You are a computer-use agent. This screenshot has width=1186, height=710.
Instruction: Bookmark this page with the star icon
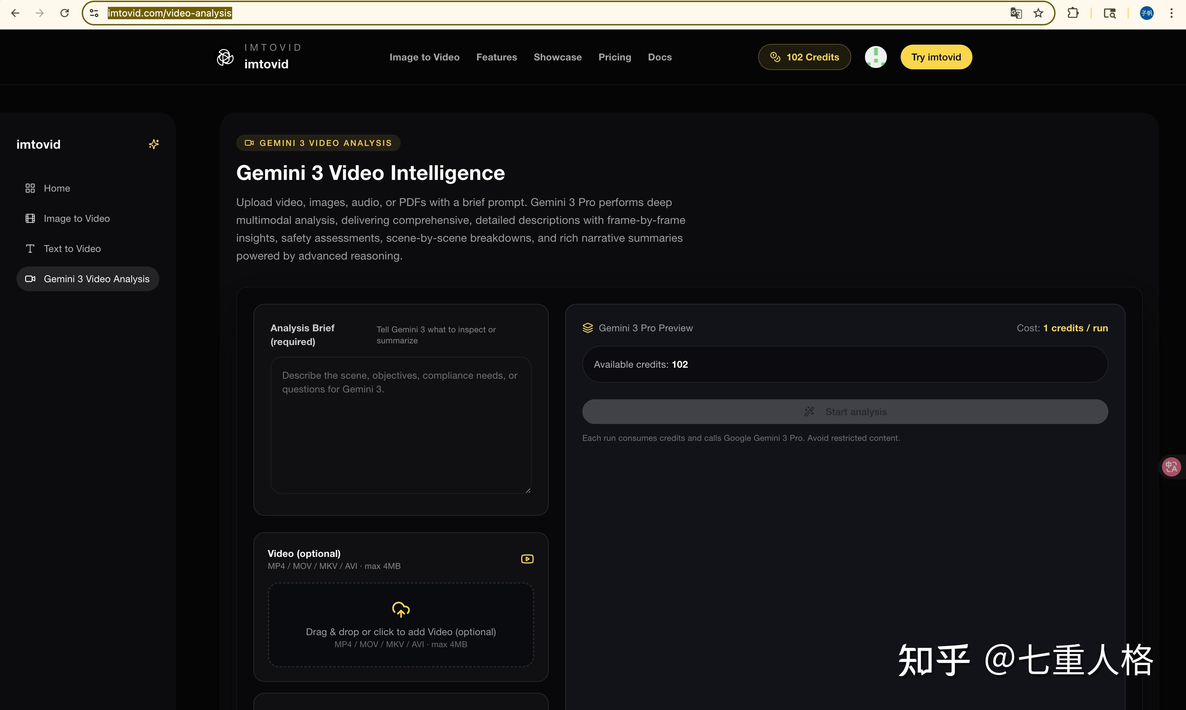(1038, 13)
